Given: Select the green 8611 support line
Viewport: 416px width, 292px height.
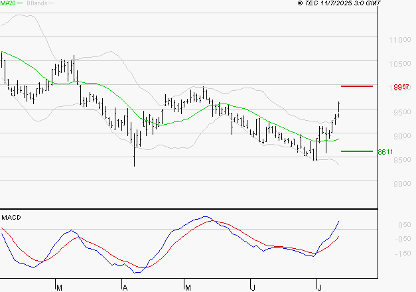Looking at the screenshot, I should pyautogui.click(x=356, y=151).
